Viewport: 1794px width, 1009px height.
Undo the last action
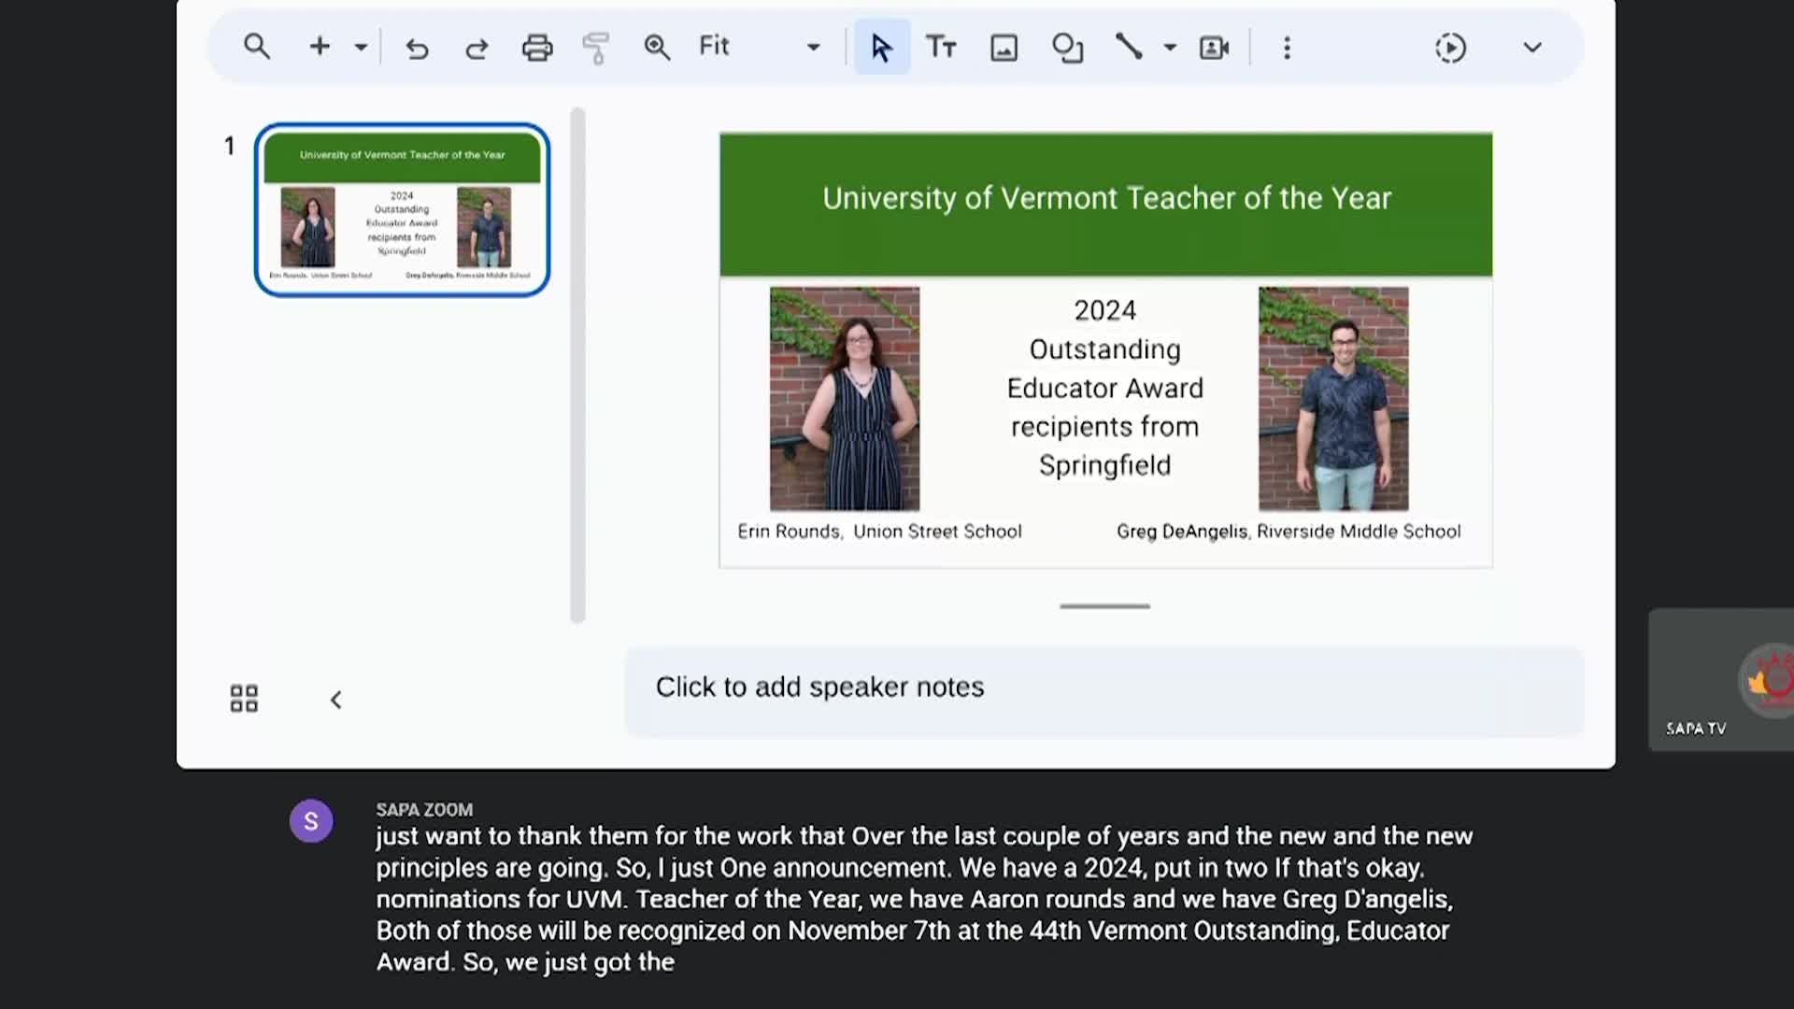coord(417,48)
